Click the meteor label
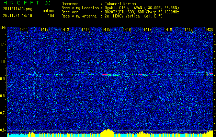Viewport: 216px width, 137px height. coord(49,11)
